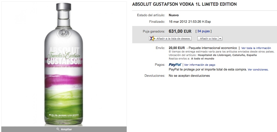This screenshot has height=132, width=277.
Task: Open Ver toda la información shipping link
Action: (x=256, y=48)
